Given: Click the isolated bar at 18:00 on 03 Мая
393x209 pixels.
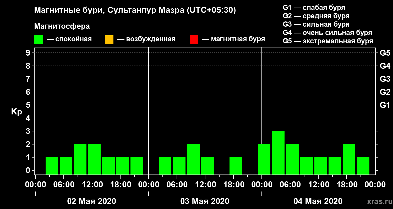Looking at the screenshot, I should 236,166.
